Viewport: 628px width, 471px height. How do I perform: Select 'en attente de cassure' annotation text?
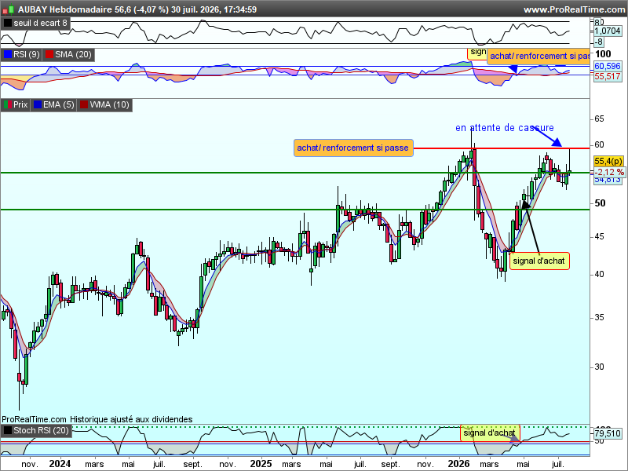click(505, 128)
